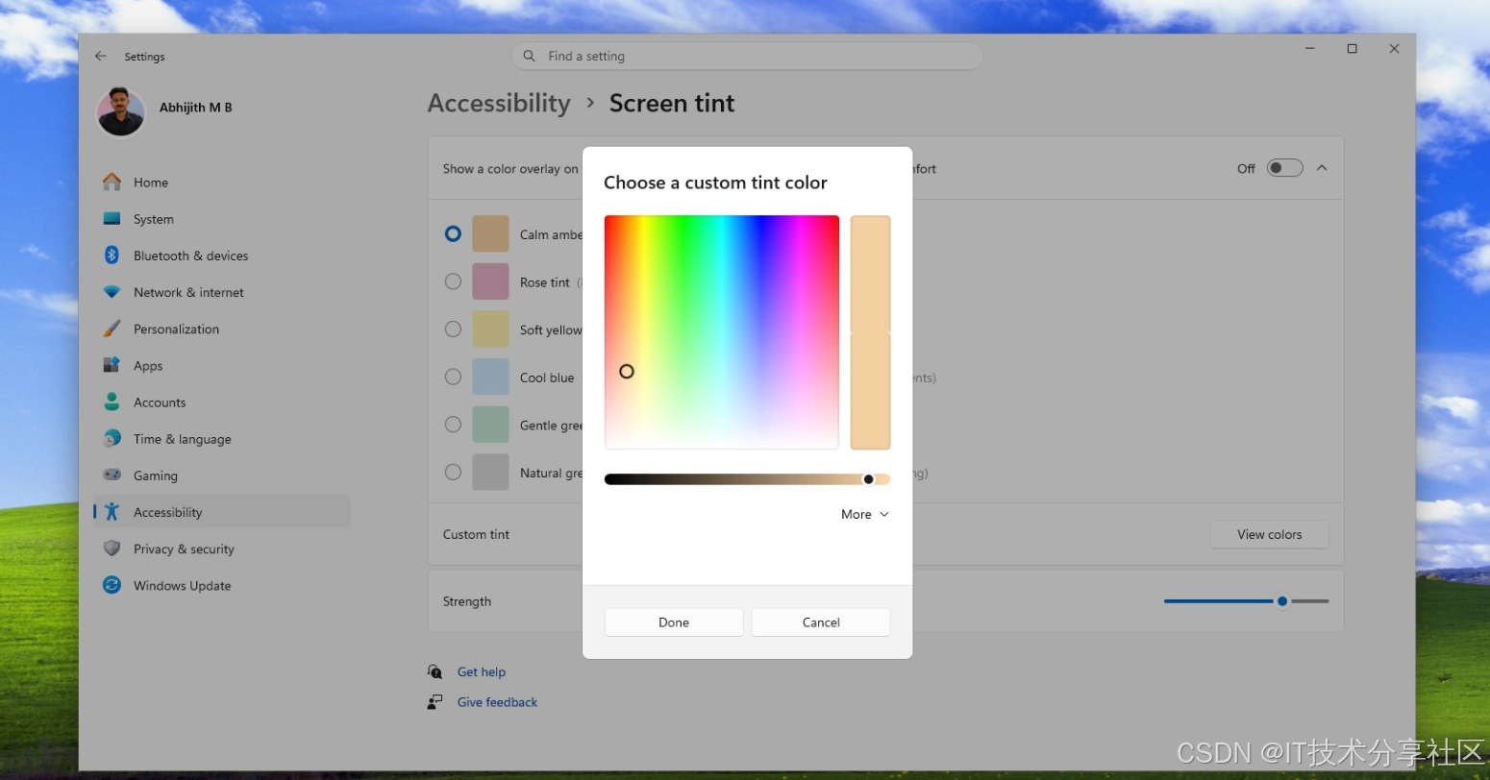
Task: Collapse the screen tint section chevron
Action: [x=1322, y=168]
